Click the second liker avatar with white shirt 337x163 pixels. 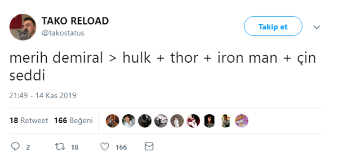pyautogui.click(x=129, y=121)
